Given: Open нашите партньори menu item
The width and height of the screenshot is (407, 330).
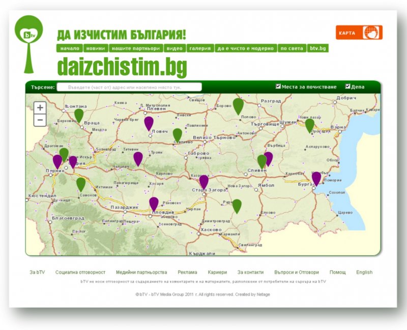Looking at the screenshot, I should coord(136,48).
